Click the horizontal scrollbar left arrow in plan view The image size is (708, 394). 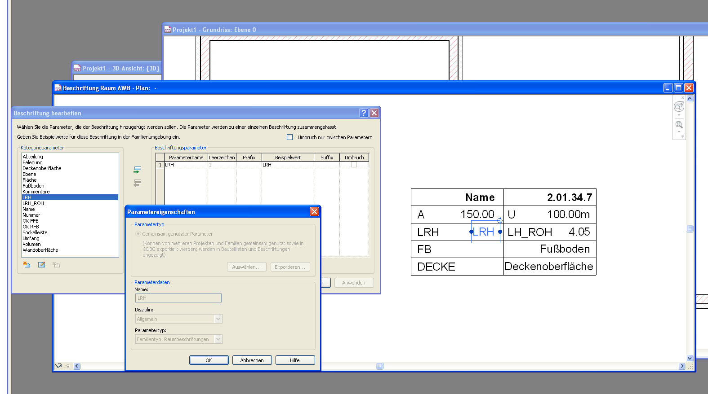click(77, 366)
